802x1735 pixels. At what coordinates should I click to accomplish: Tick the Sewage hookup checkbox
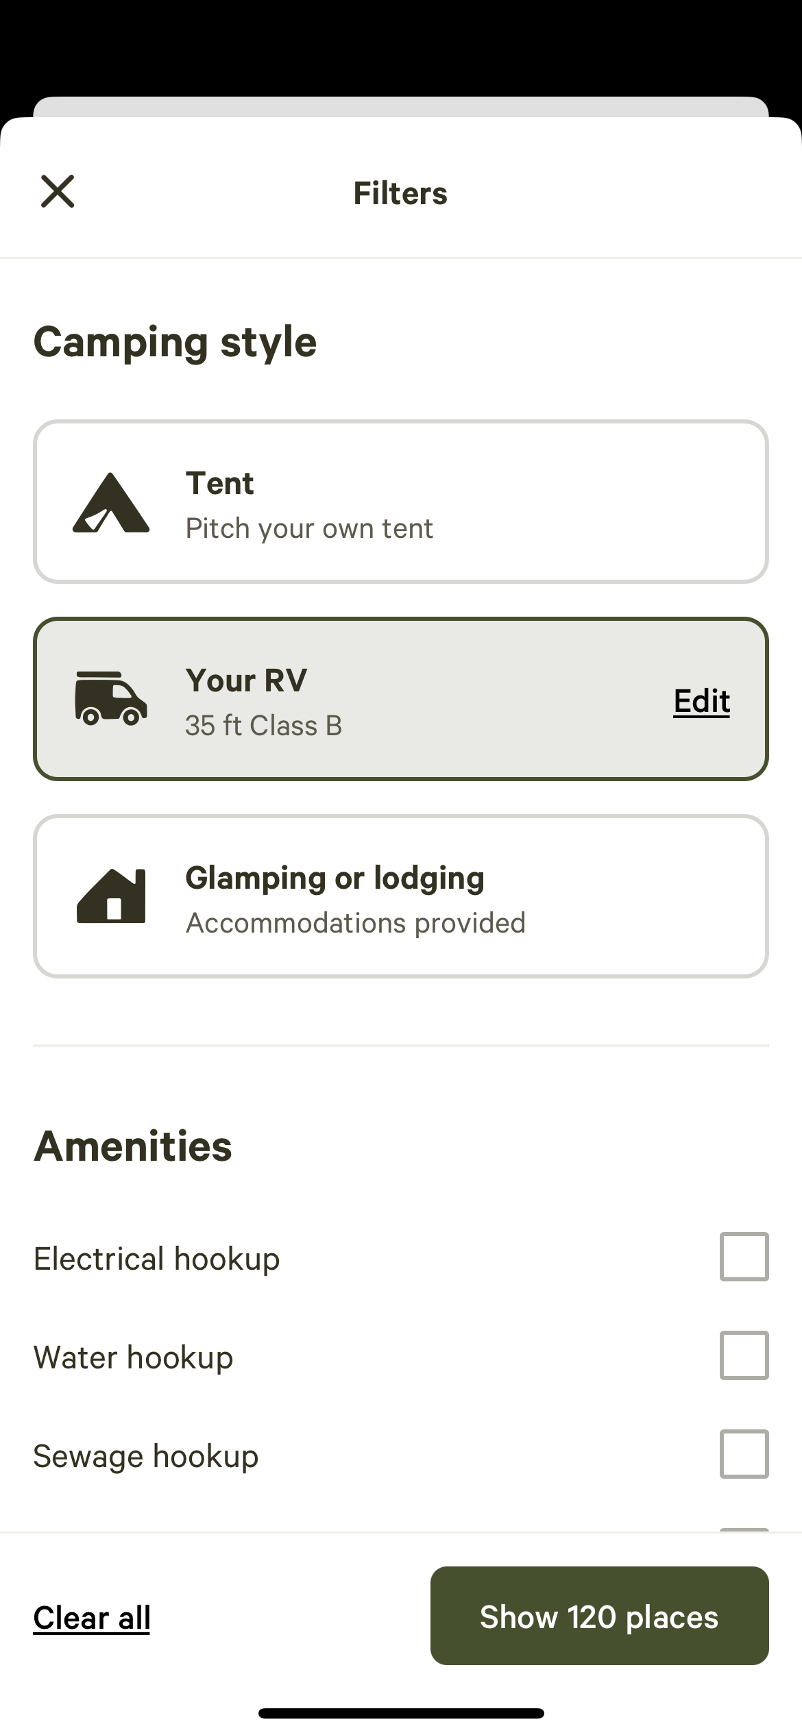point(744,1454)
